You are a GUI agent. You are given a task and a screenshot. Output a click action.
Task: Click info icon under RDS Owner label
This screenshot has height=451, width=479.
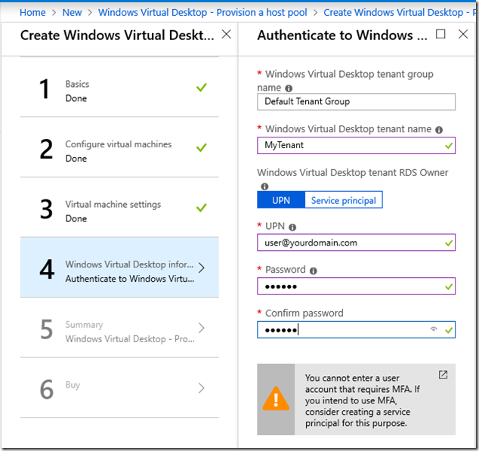pyautogui.click(x=264, y=187)
